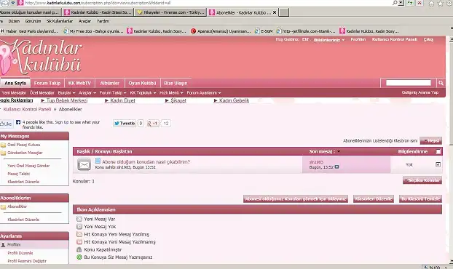This screenshot has height=269, width=453.
Task: Click Abonesi olduğunuz Konuları görmek button
Action: [x=296, y=199]
